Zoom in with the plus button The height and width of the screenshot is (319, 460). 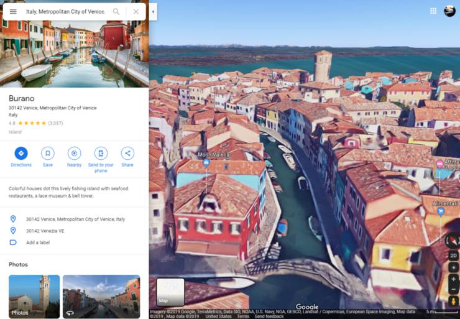453,279
